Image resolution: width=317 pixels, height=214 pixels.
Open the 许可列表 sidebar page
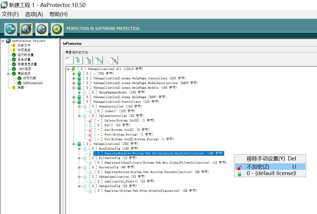[x=30, y=78]
